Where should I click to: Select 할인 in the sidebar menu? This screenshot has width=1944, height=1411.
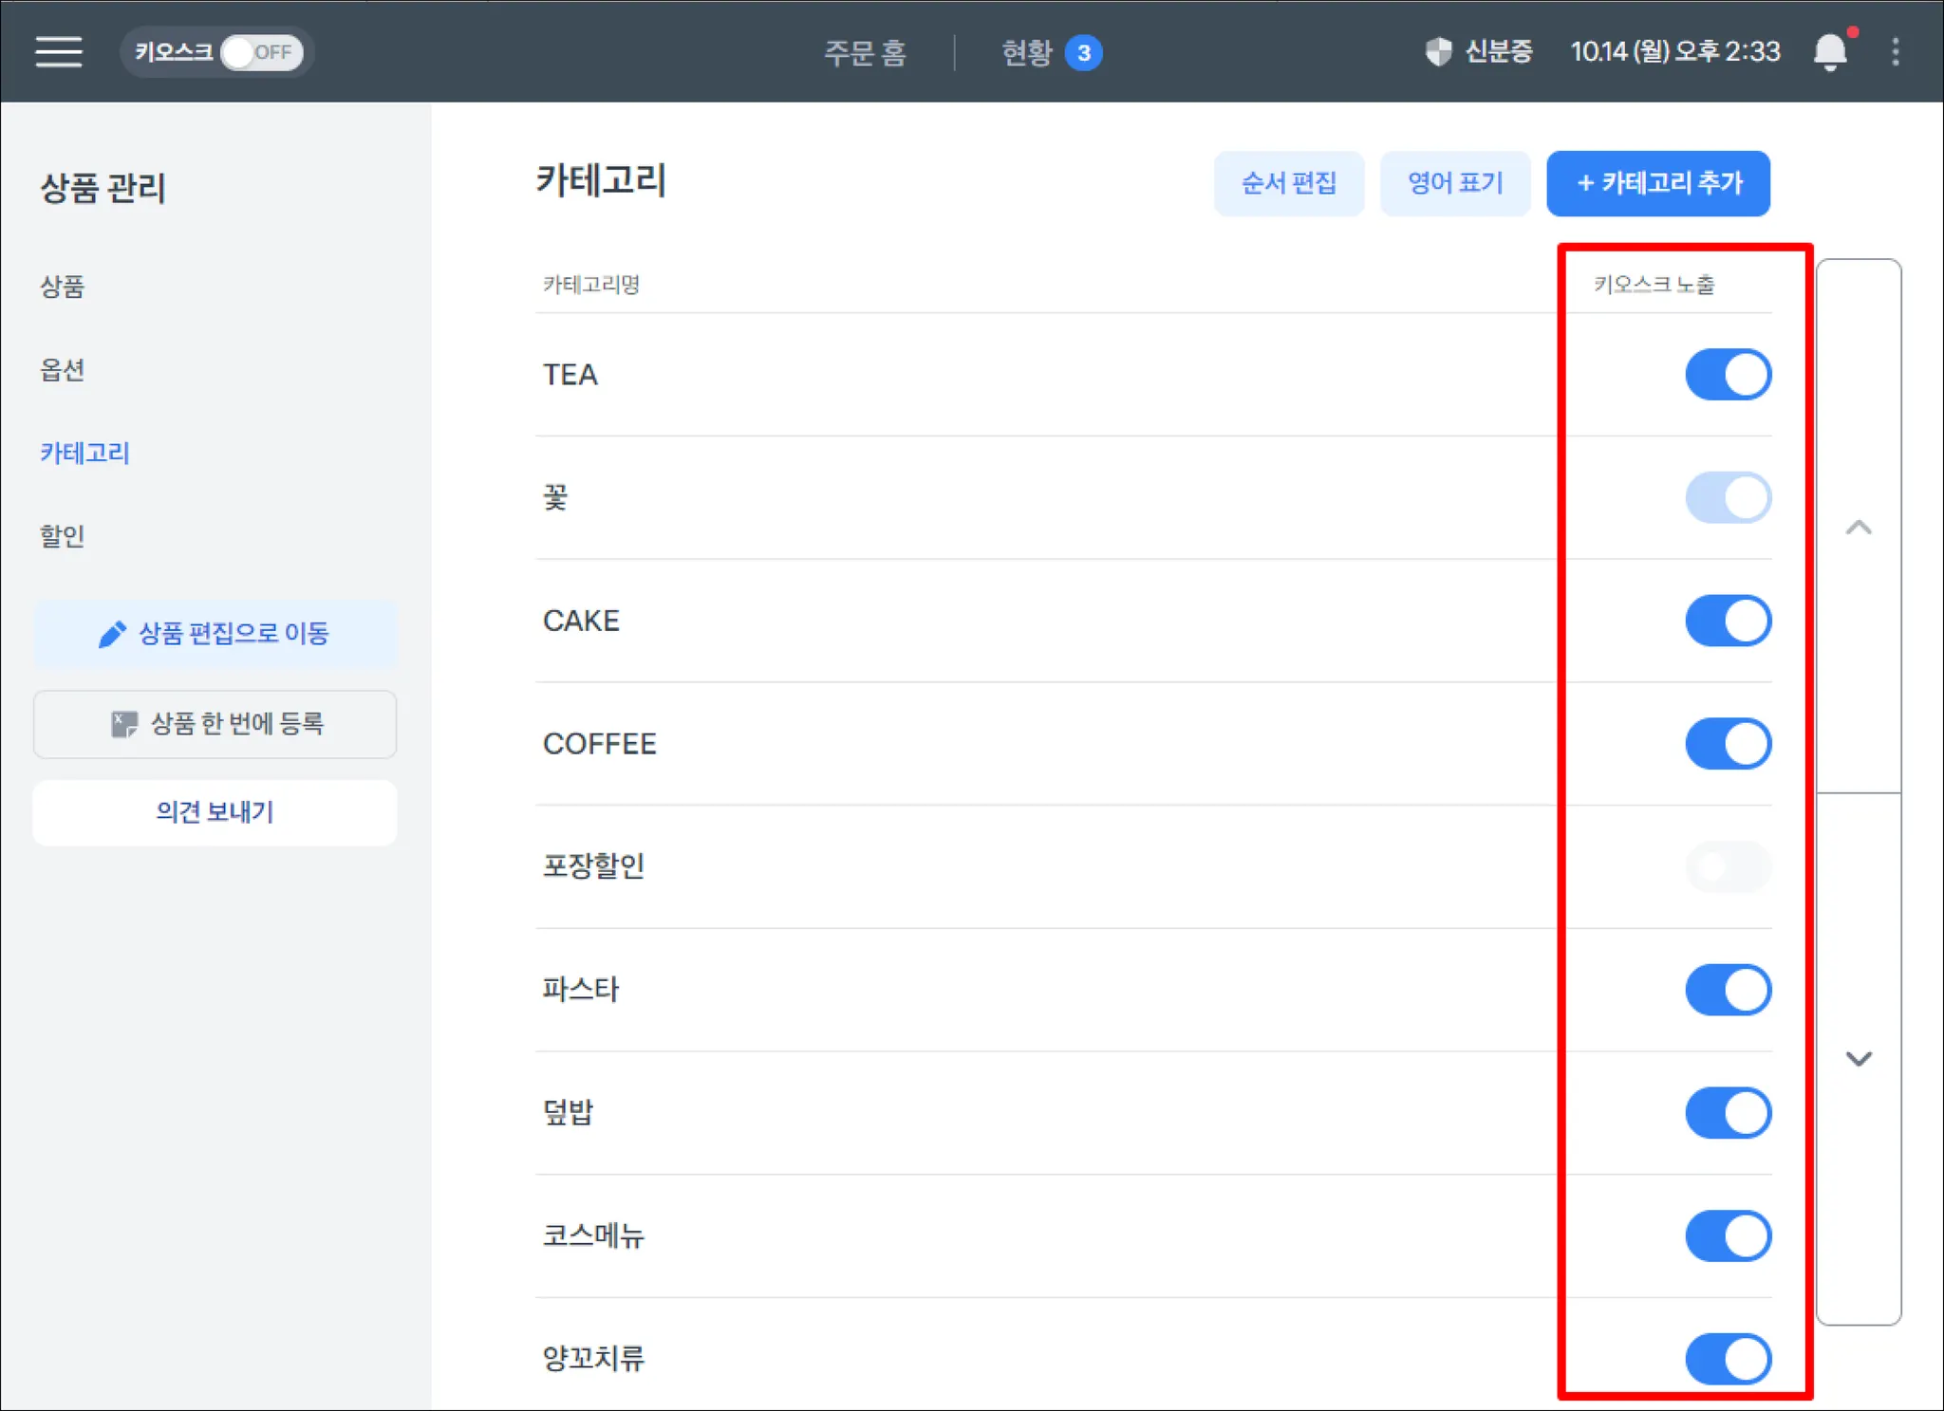pos(63,536)
